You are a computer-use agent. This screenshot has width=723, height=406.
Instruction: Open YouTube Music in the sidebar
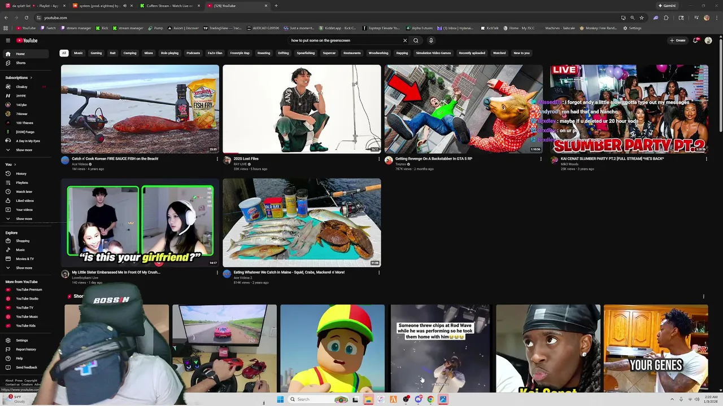[x=27, y=317]
